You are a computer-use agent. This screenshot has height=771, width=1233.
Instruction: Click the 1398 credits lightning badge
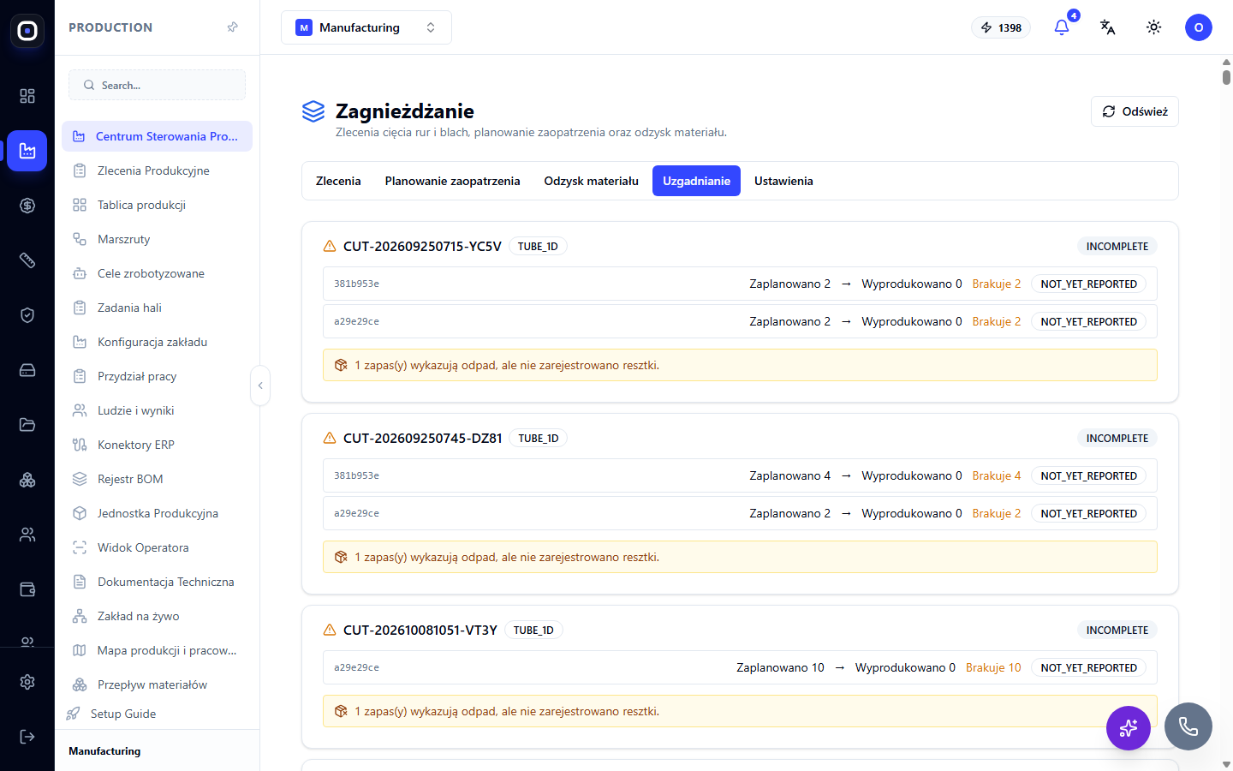tap(1001, 27)
